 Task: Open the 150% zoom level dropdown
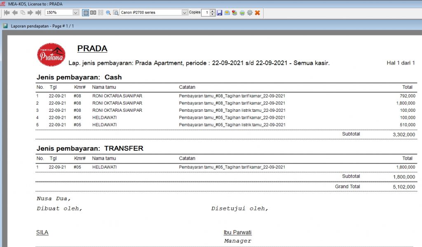pyautogui.click(x=76, y=13)
